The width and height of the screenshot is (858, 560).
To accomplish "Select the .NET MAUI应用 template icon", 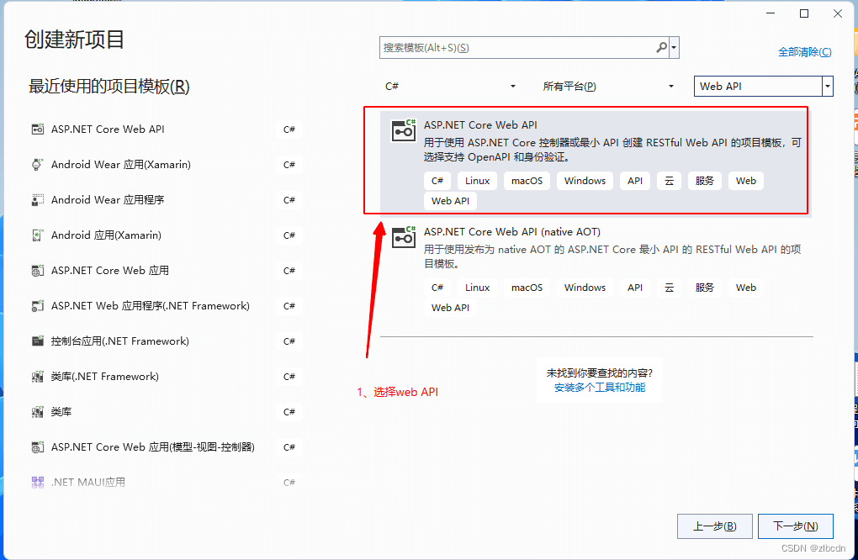I will [x=37, y=482].
